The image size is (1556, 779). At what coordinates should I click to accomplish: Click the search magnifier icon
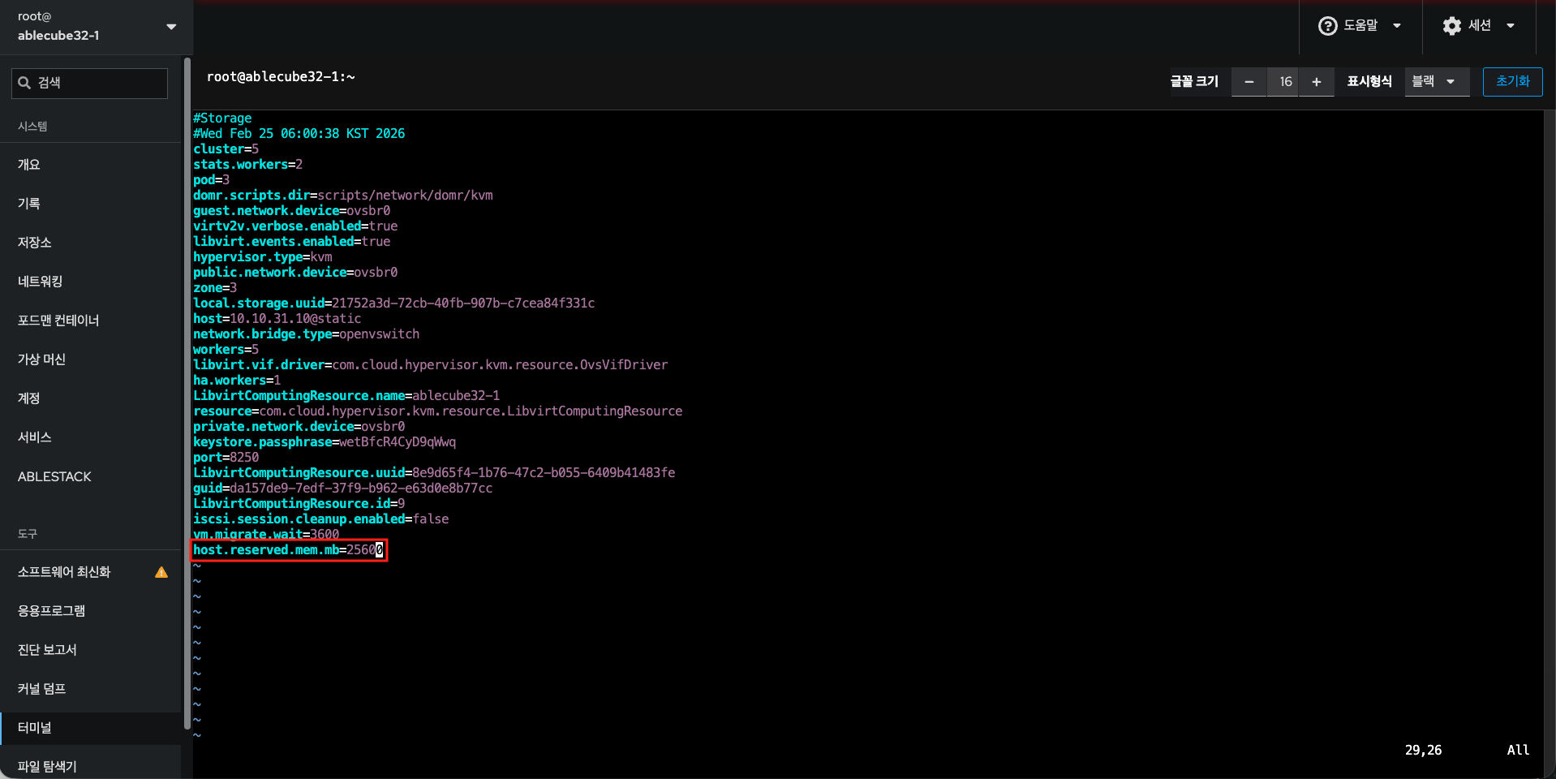click(24, 83)
